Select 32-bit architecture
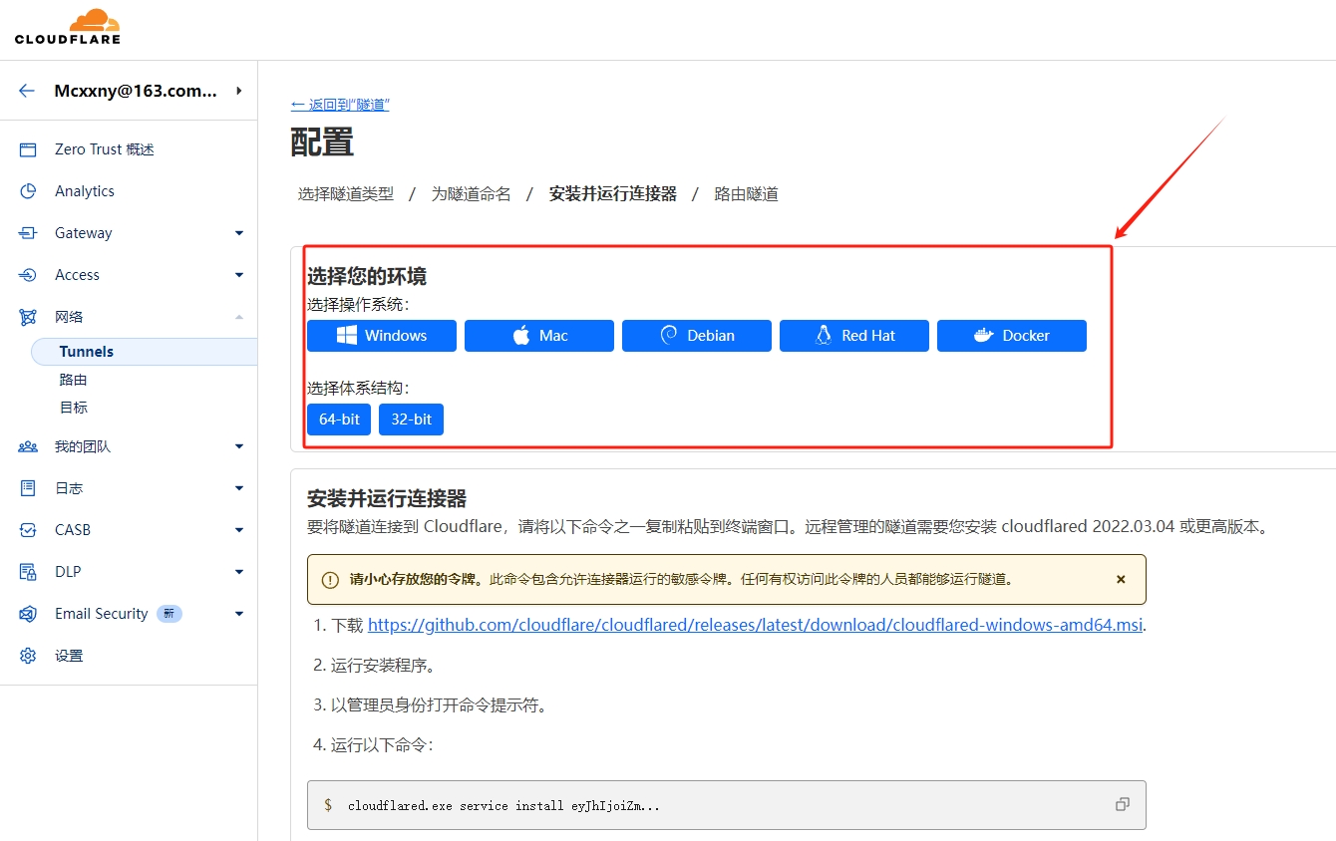1336x841 pixels. coord(411,420)
